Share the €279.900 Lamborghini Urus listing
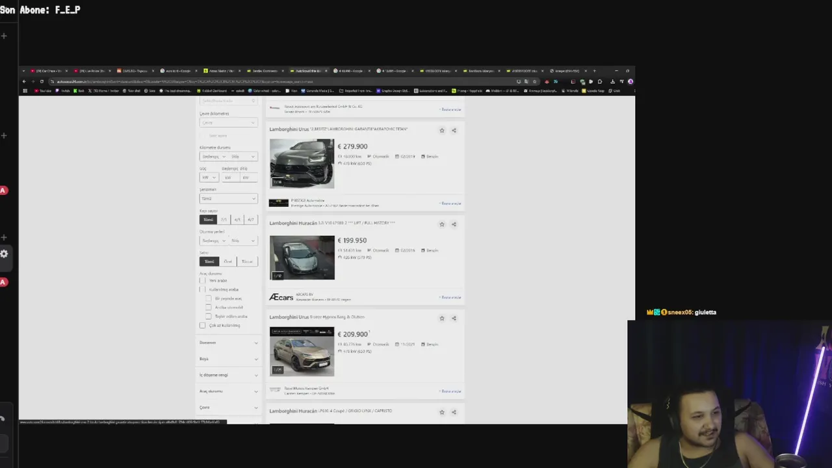The image size is (832, 468). (x=454, y=130)
